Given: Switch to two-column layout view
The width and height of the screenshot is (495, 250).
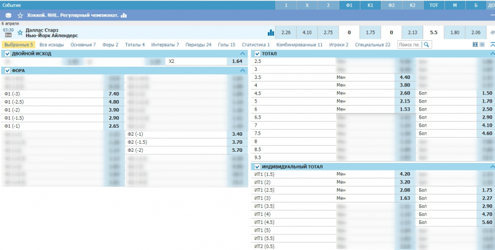Looking at the screenshot, I should coord(475,45).
